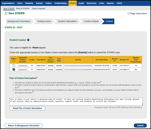151x129 pixels.
Task: Click Reset Plan of Action Description
Action: point(28,108)
